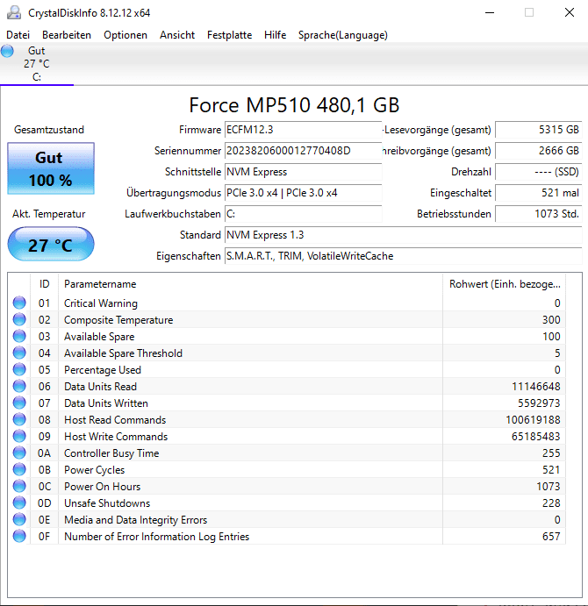The image size is (588, 606).
Task: Click the Eingeschaltet value 521 mal
Action: (x=539, y=193)
